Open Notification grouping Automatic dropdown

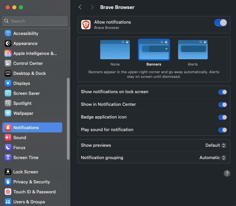213,157
